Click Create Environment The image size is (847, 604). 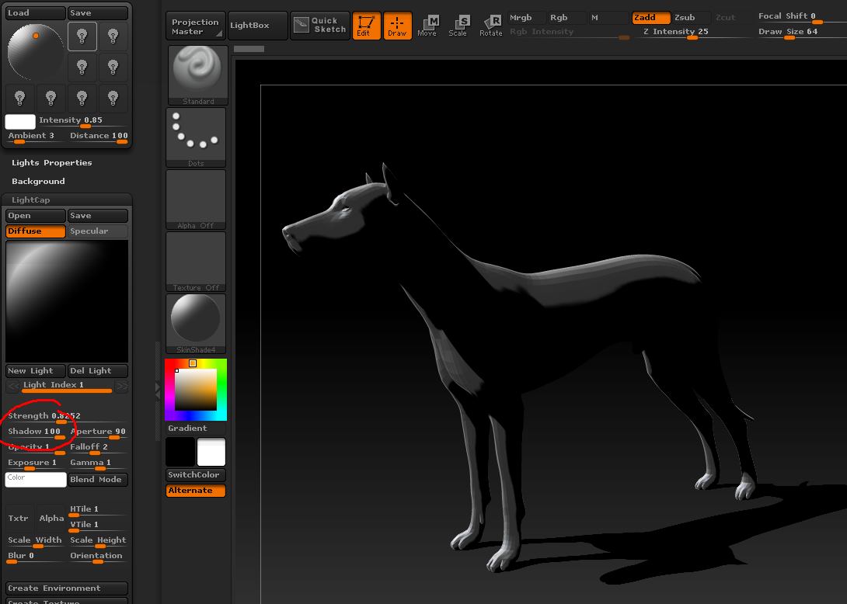point(67,588)
